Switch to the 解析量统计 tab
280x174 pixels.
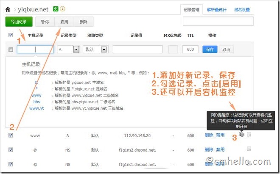[x=216, y=8]
